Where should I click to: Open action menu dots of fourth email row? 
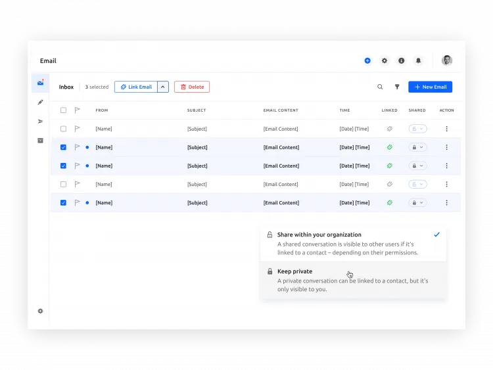446,184
